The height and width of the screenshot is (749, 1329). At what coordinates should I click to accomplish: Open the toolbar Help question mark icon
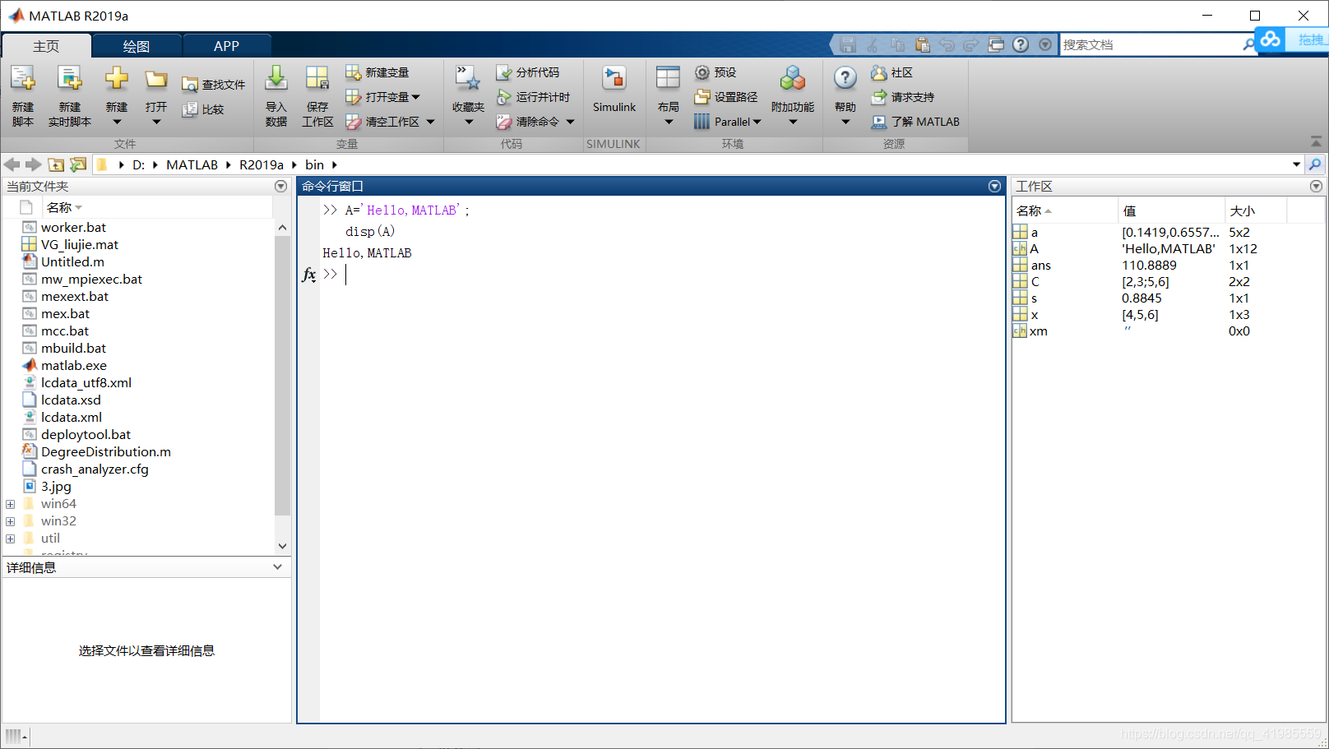1021,44
